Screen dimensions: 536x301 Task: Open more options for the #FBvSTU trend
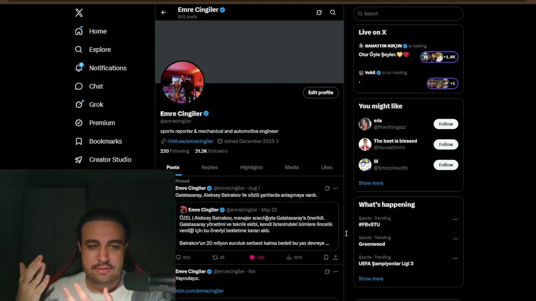point(455,219)
